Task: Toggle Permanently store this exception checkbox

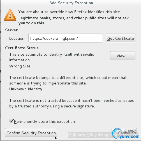Action: [x=11, y=121]
